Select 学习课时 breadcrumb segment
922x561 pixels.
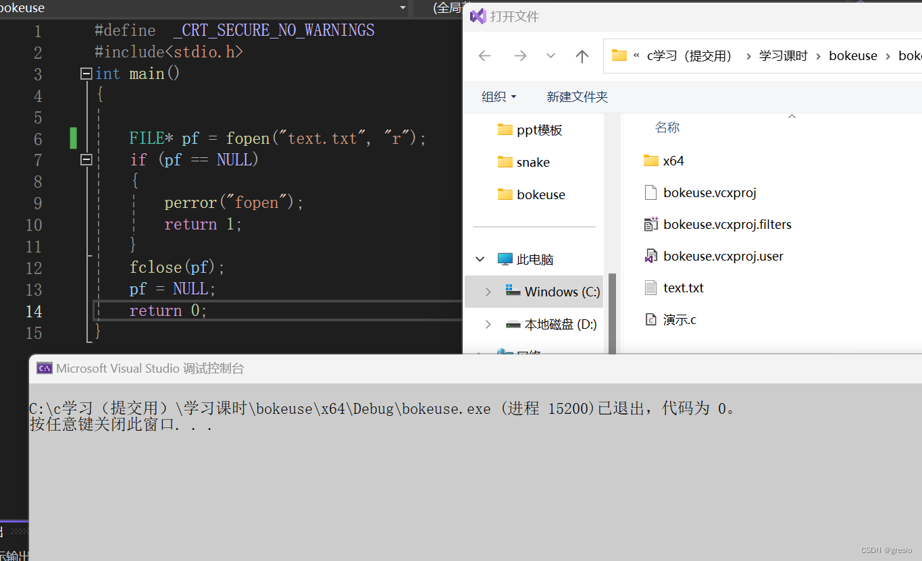[784, 56]
